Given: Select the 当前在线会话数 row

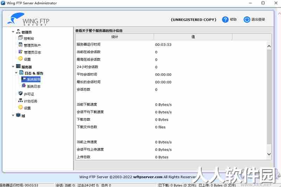Looking at the screenshot, I should point(171,52).
